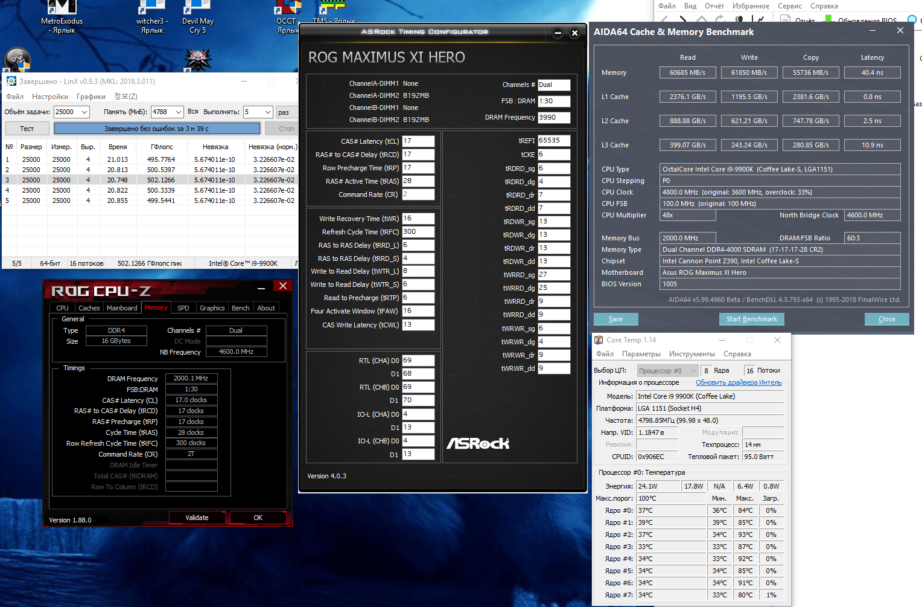Click the Command Rate (CR) field
Image resolution: width=922 pixels, height=607 pixels.
coord(418,194)
